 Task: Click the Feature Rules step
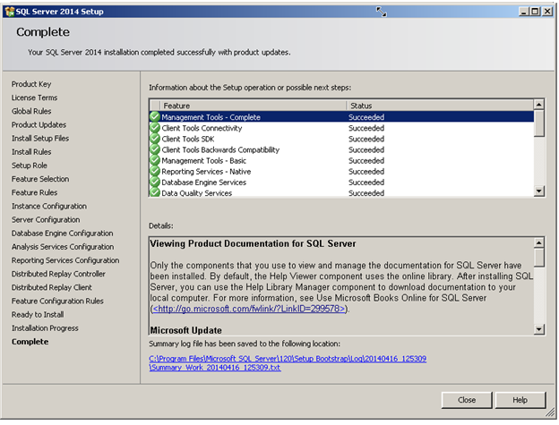(34, 192)
